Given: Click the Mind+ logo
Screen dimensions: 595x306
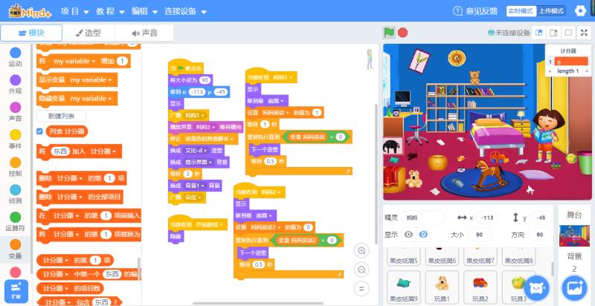Looking at the screenshot, I should (31, 11).
